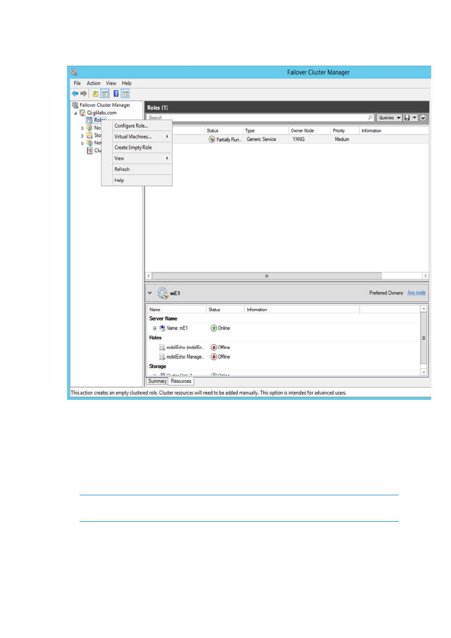Open the View menu in menu bar
This screenshot has height=638, width=451.
pos(111,83)
